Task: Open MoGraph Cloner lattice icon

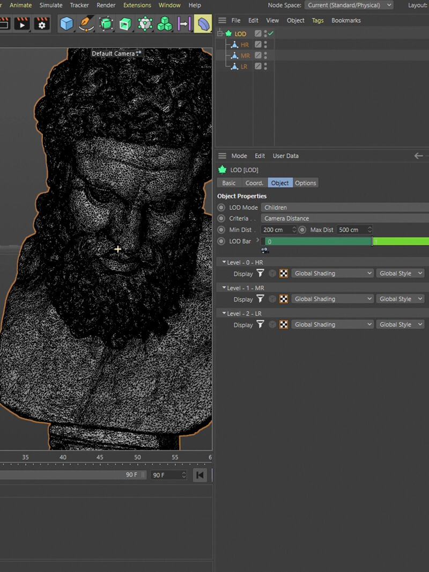Action: pyautogui.click(x=145, y=24)
